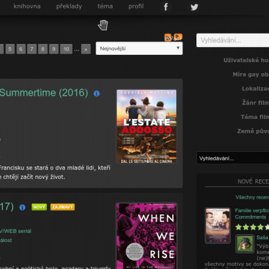Open the Nejnovější sort dropdown

[139, 48]
